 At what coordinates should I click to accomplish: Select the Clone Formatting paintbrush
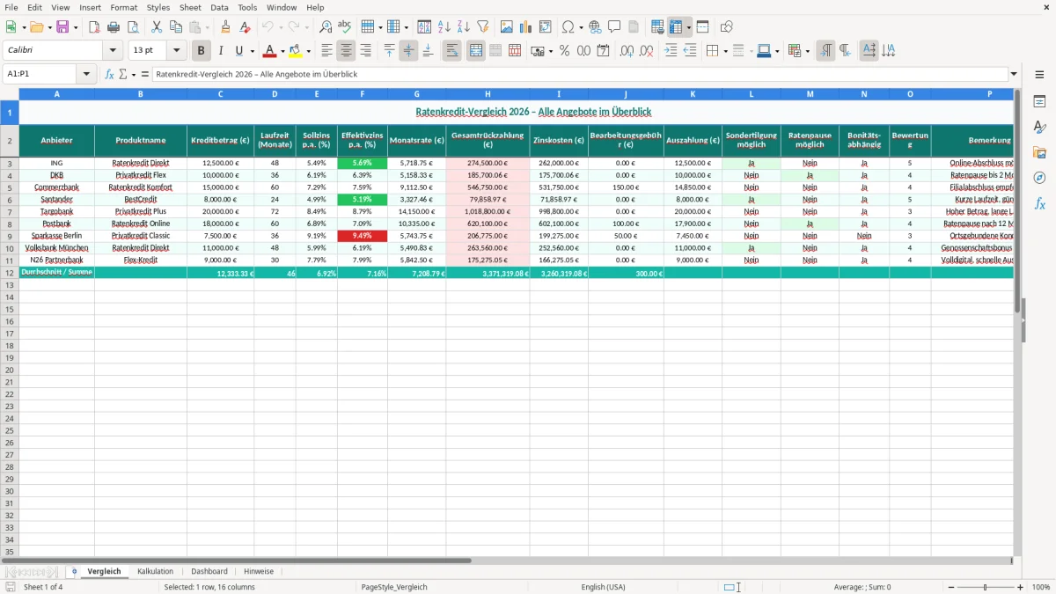(225, 27)
